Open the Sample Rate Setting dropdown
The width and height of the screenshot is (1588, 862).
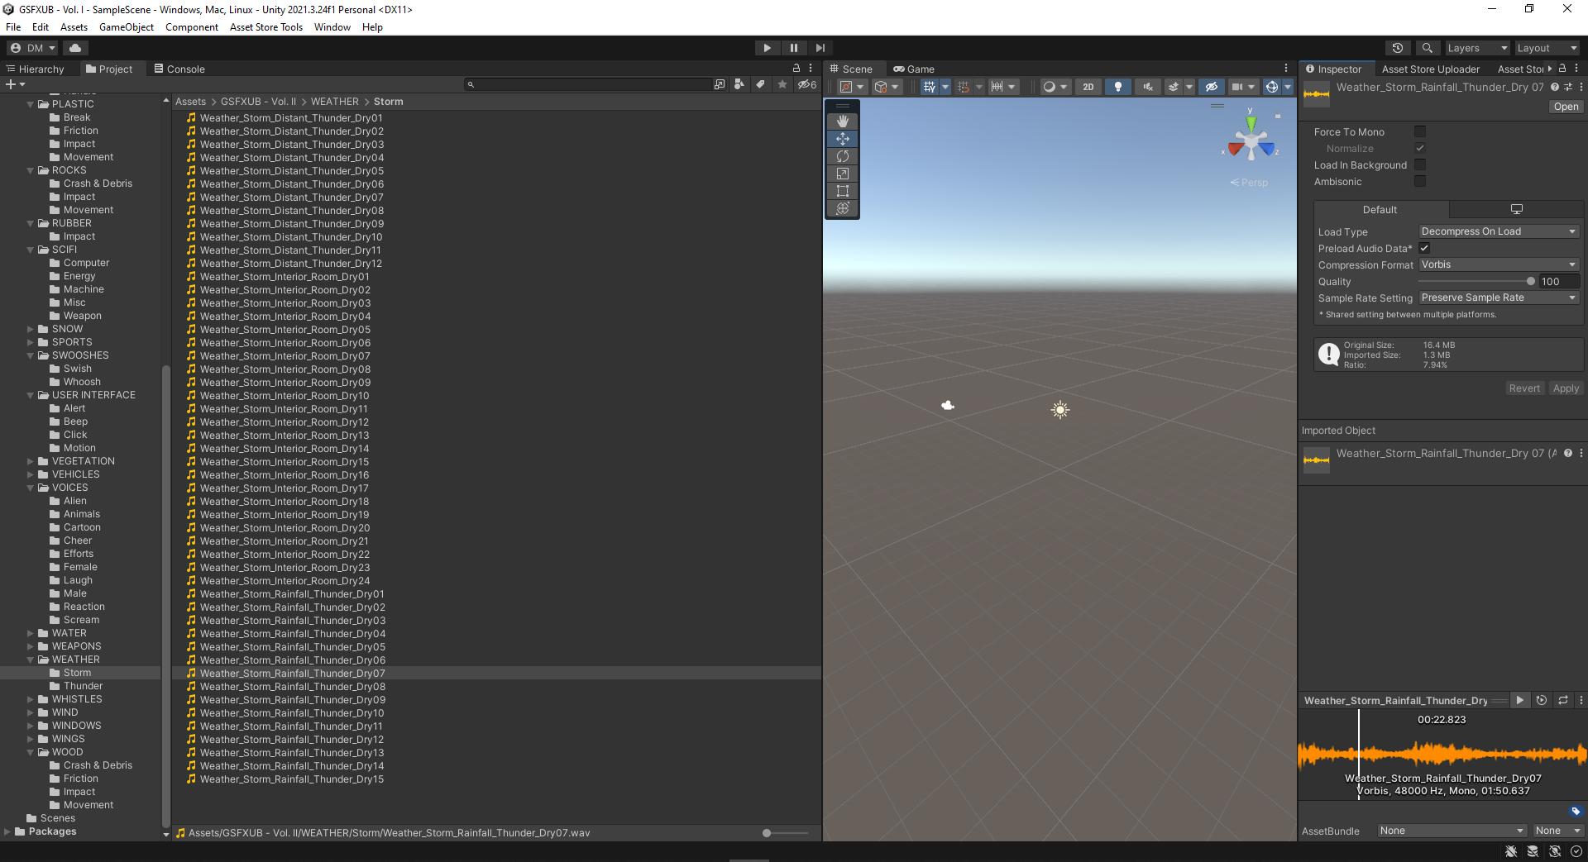(1499, 298)
